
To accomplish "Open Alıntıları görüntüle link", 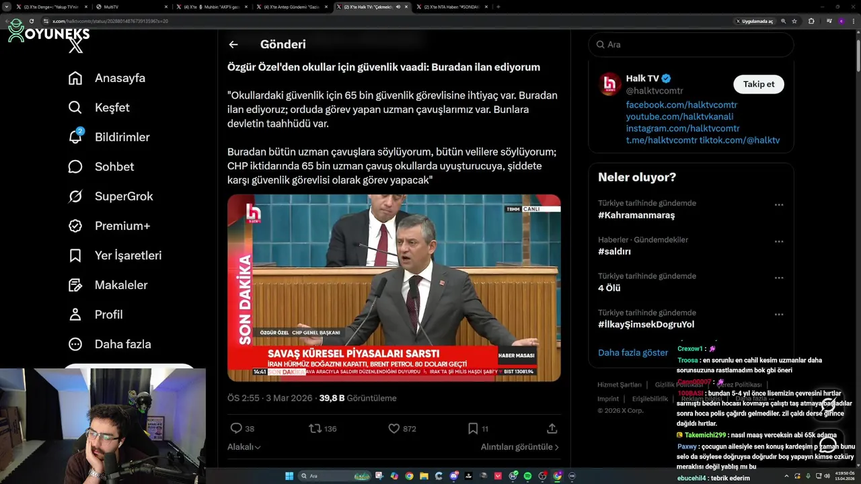I will [x=519, y=447].
